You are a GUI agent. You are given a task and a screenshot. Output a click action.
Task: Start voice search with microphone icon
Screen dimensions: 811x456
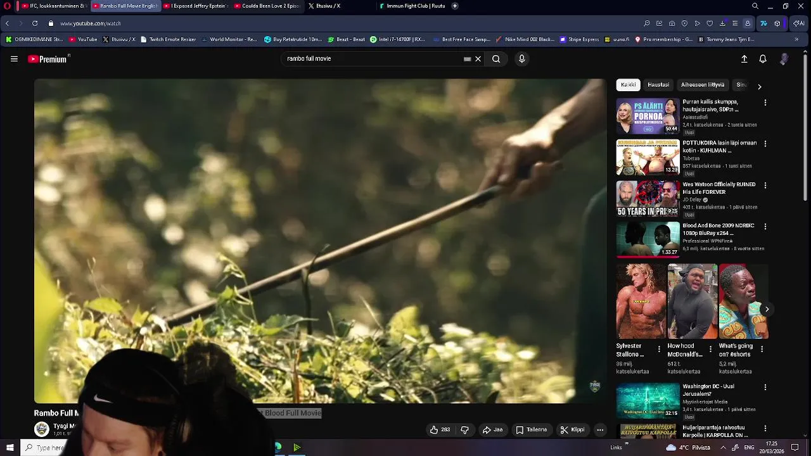(521, 59)
